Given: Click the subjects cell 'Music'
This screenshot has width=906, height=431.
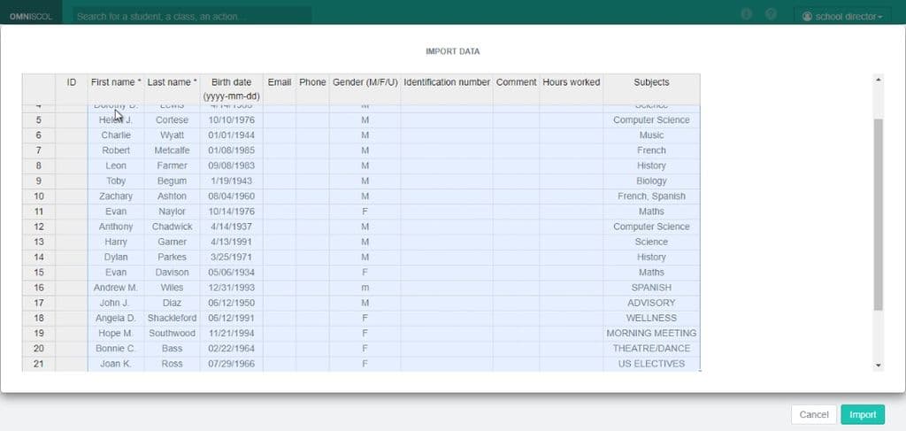Looking at the screenshot, I should [651, 135].
